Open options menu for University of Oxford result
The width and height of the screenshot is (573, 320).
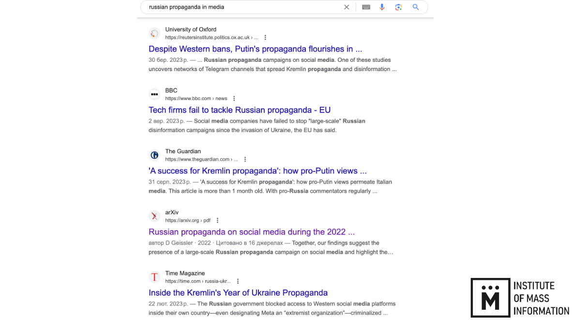tap(265, 37)
